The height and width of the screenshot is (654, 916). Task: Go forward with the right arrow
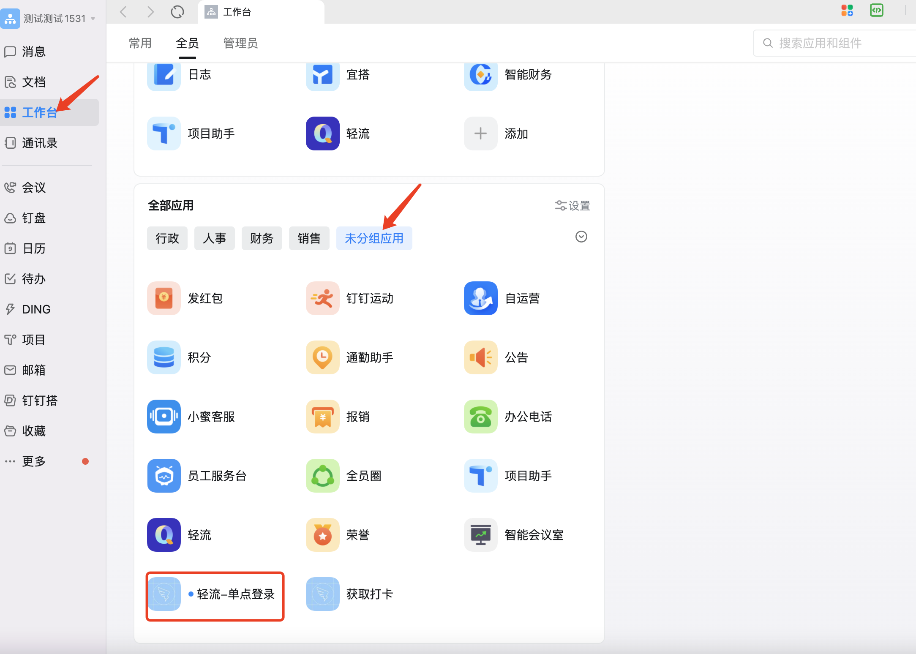150,12
